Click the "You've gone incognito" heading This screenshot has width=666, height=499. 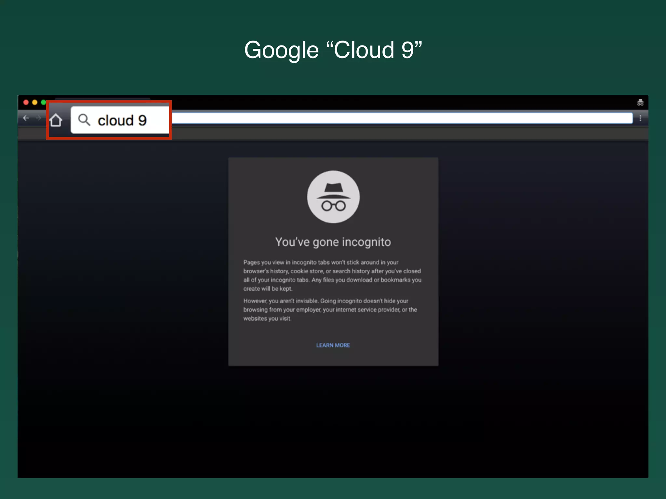(x=333, y=242)
